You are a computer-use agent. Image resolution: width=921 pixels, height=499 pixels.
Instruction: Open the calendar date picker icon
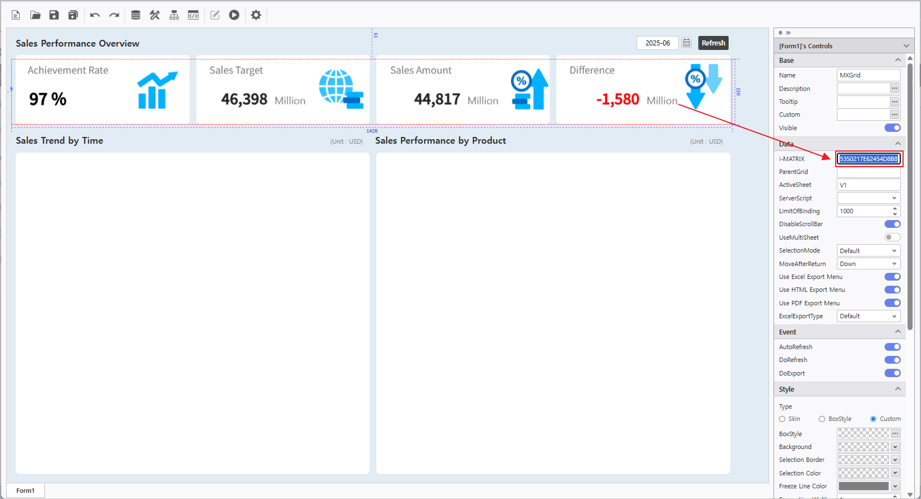(x=687, y=43)
